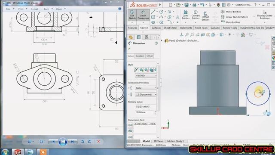Screen dimensions: 275x155
Task: Click New document icon in SolidWorks
Action: pos(170,5)
